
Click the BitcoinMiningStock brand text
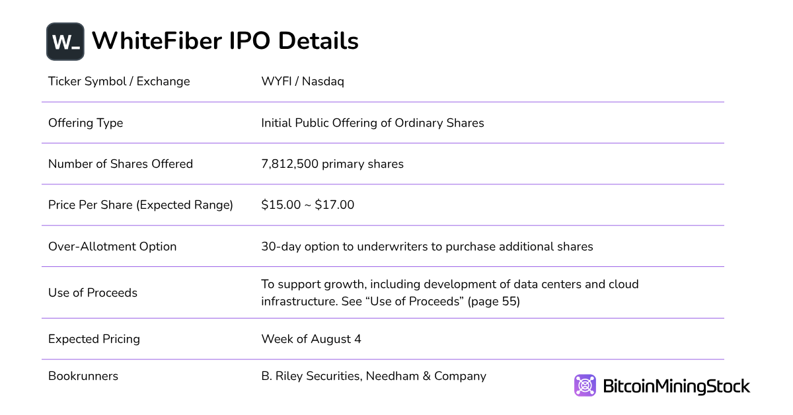point(676,386)
